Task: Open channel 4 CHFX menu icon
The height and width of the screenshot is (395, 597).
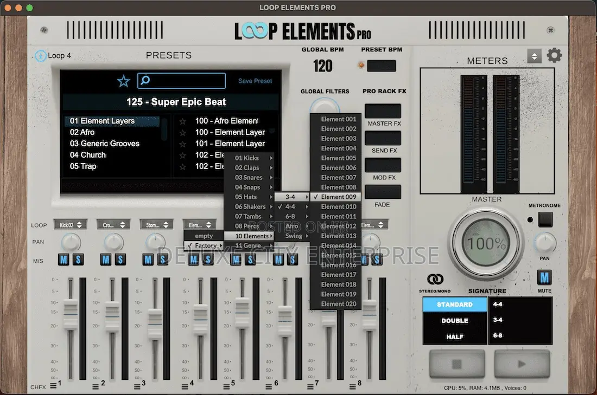Action: pos(185,387)
